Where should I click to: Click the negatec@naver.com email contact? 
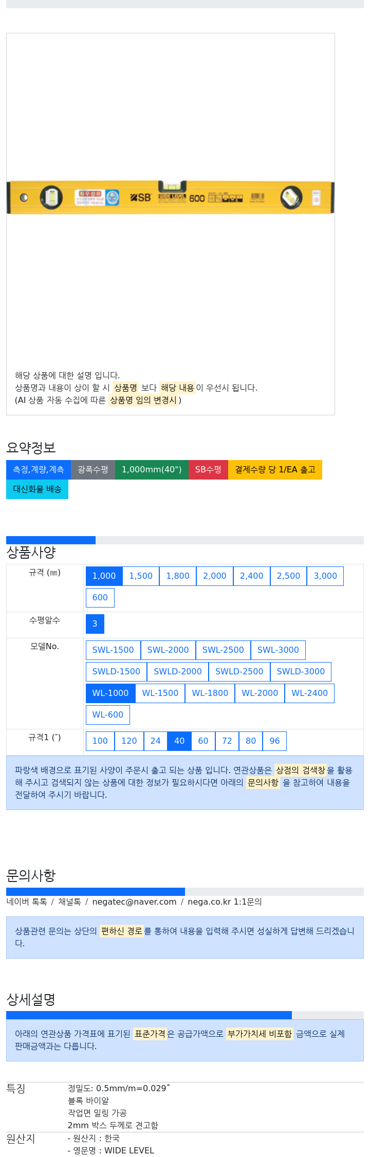(134, 902)
